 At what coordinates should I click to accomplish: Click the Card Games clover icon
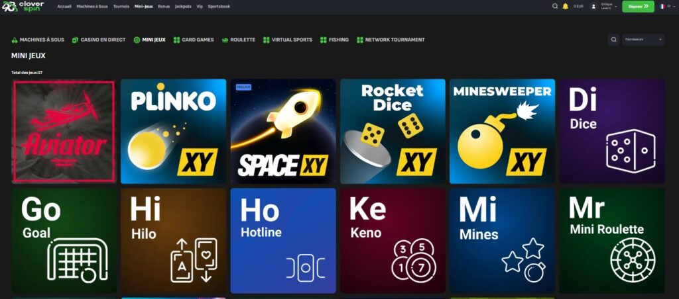(x=176, y=40)
